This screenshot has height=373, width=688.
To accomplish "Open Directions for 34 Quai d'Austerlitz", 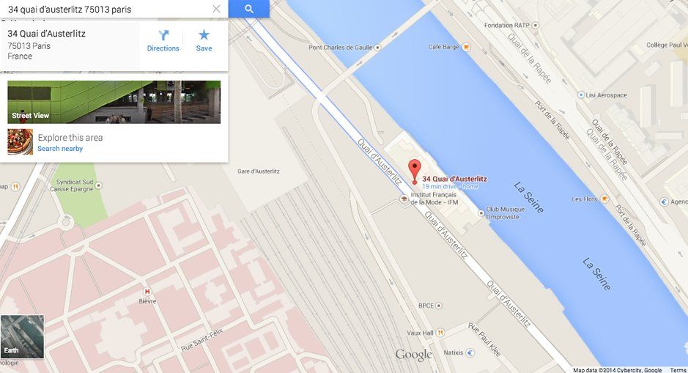I will pos(163,41).
